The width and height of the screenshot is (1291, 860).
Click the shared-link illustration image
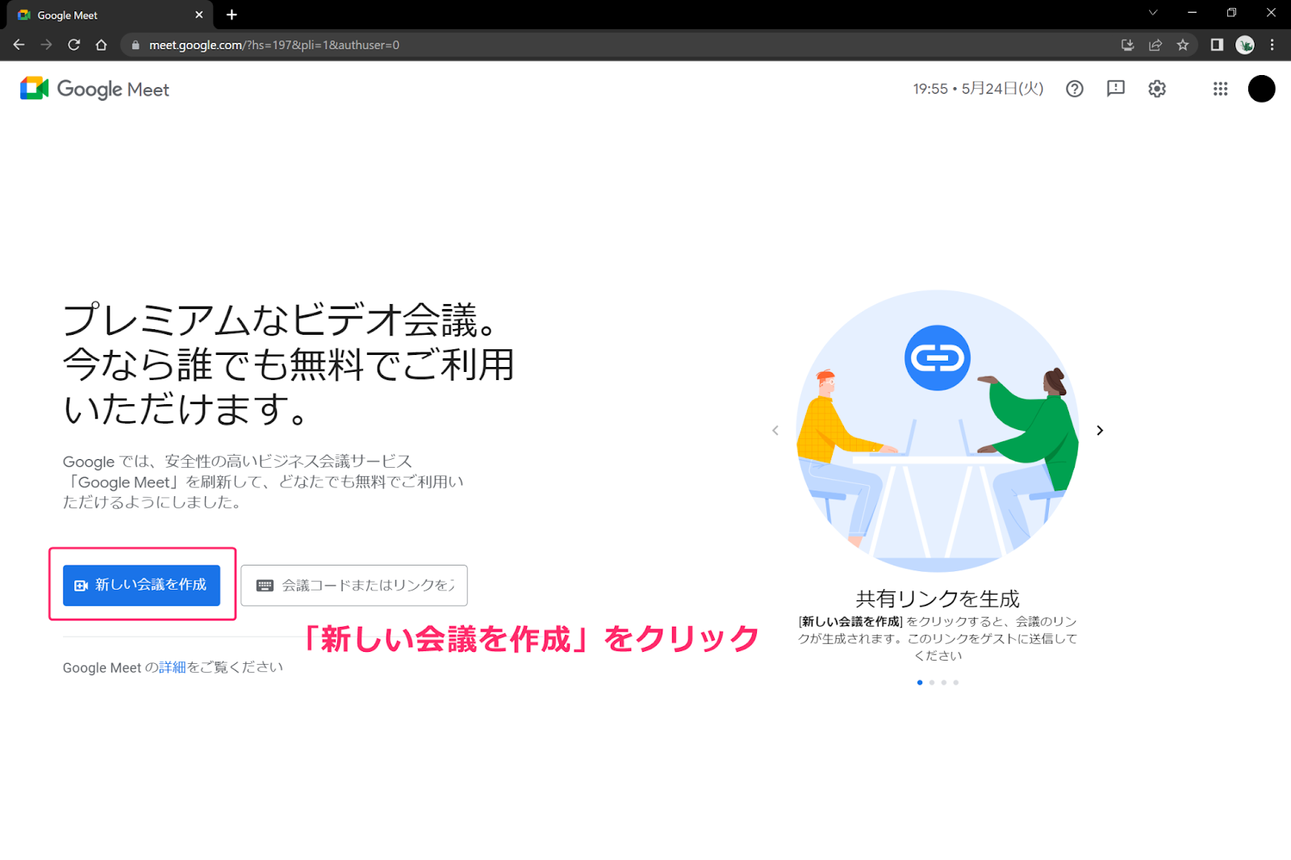click(x=938, y=431)
